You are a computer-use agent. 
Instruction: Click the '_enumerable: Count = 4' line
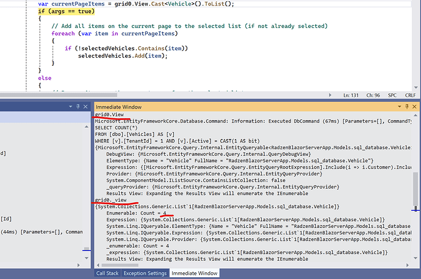pos(137,245)
